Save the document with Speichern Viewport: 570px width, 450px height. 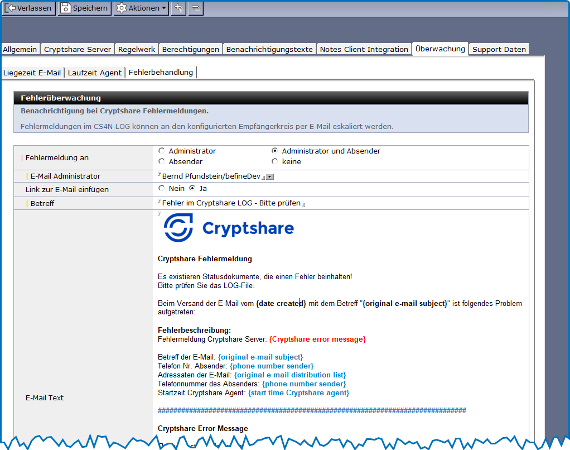coord(84,8)
